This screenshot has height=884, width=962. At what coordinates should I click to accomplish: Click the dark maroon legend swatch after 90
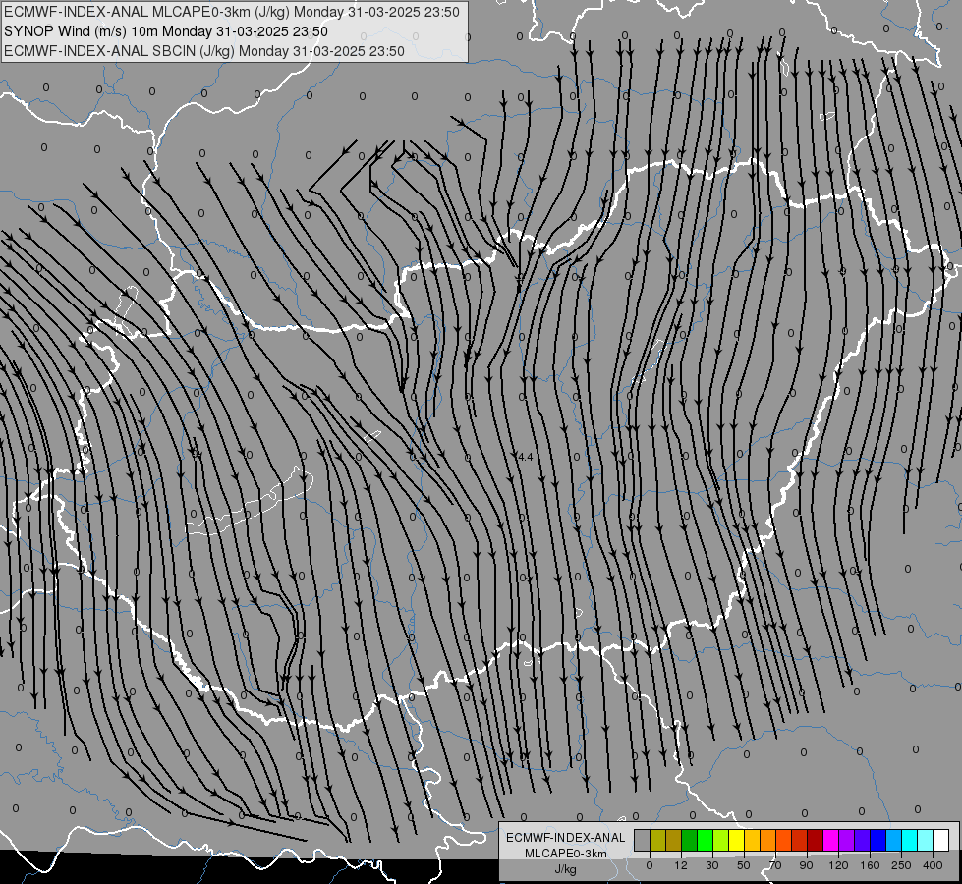pos(816,841)
